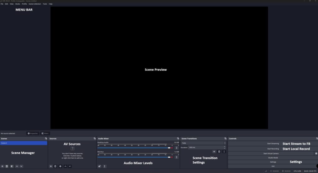The width and height of the screenshot is (318, 173).
Task: Click Start Virtual Camera button
Action: [x=271, y=153]
